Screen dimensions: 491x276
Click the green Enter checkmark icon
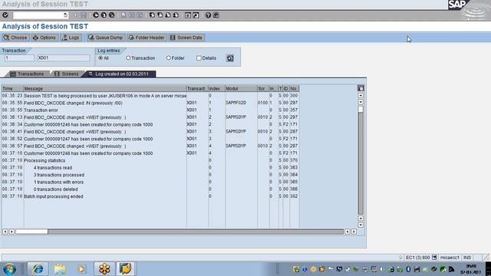click(x=5, y=15)
